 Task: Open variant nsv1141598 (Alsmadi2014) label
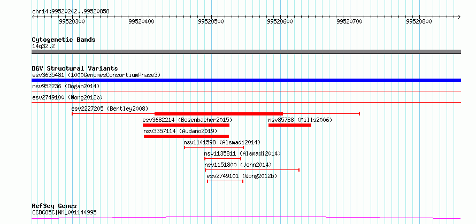point(222,142)
